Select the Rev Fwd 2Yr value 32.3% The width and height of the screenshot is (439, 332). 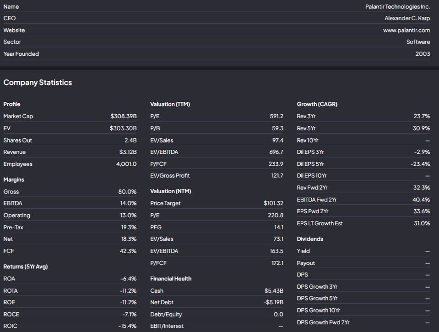pos(422,188)
